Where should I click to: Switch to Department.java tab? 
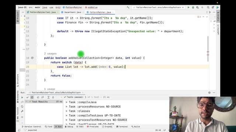pos(73,12)
